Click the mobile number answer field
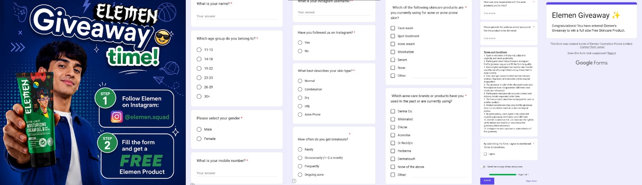Screen dimensions: 642x185 coord(237,173)
